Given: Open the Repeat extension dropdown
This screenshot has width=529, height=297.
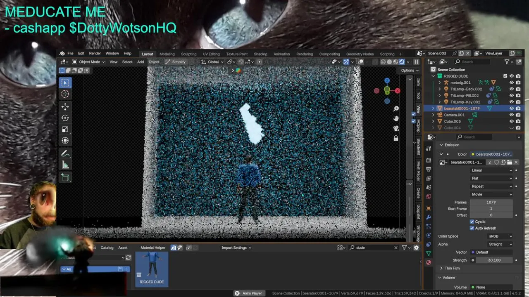Looking at the screenshot, I should click(x=492, y=186).
